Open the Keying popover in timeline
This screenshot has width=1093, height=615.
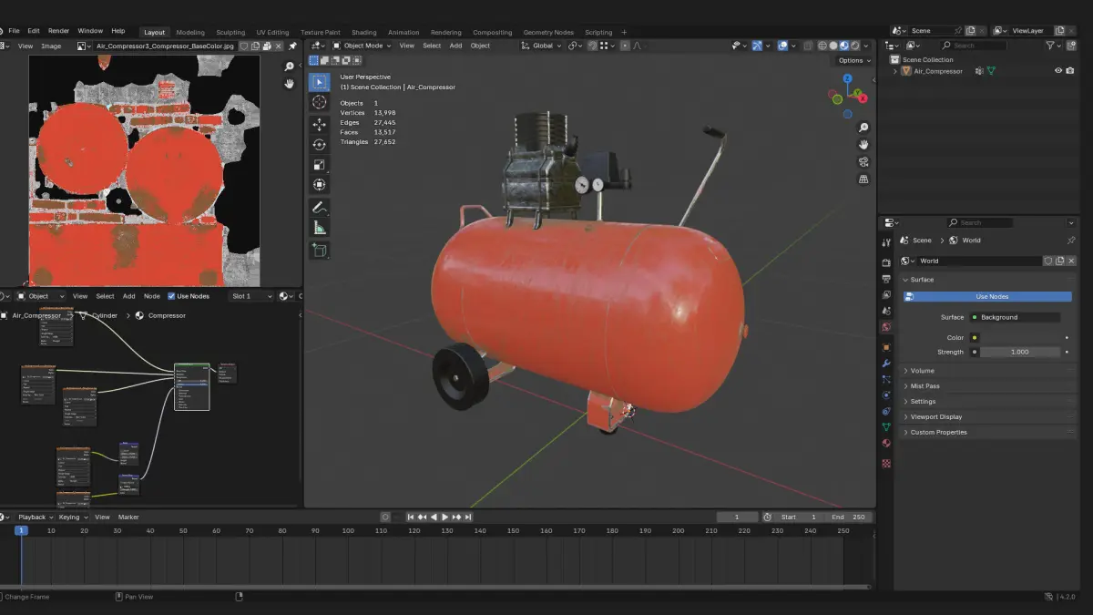point(71,517)
